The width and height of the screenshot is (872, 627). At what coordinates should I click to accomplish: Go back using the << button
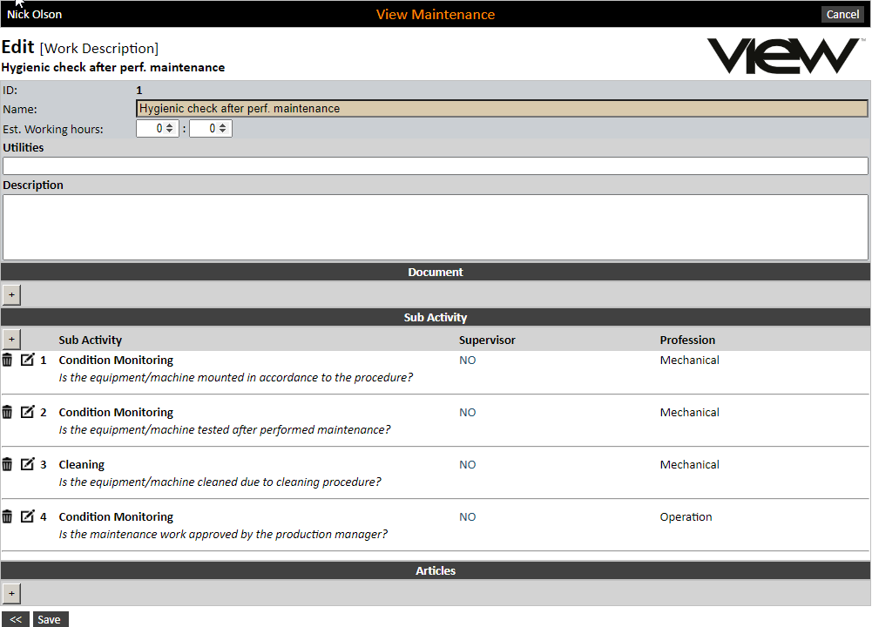pyautogui.click(x=15, y=619)
